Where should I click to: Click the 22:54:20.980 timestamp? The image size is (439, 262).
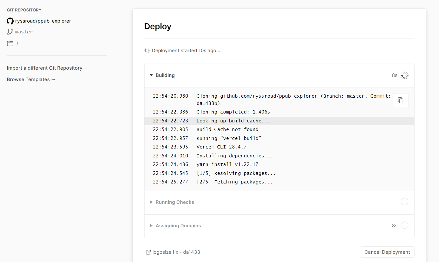[x=170, y=96]
